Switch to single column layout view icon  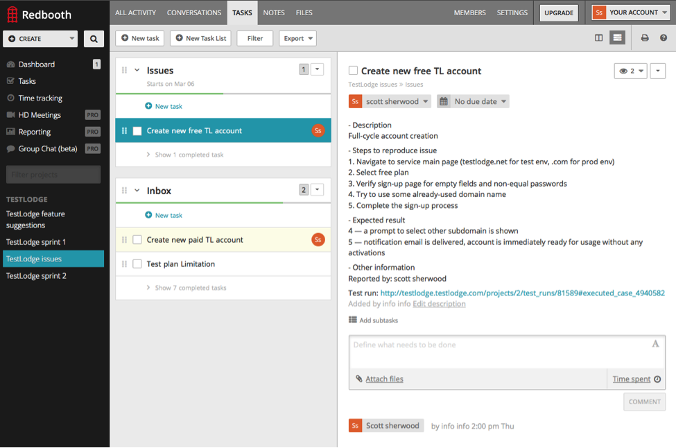599,38
